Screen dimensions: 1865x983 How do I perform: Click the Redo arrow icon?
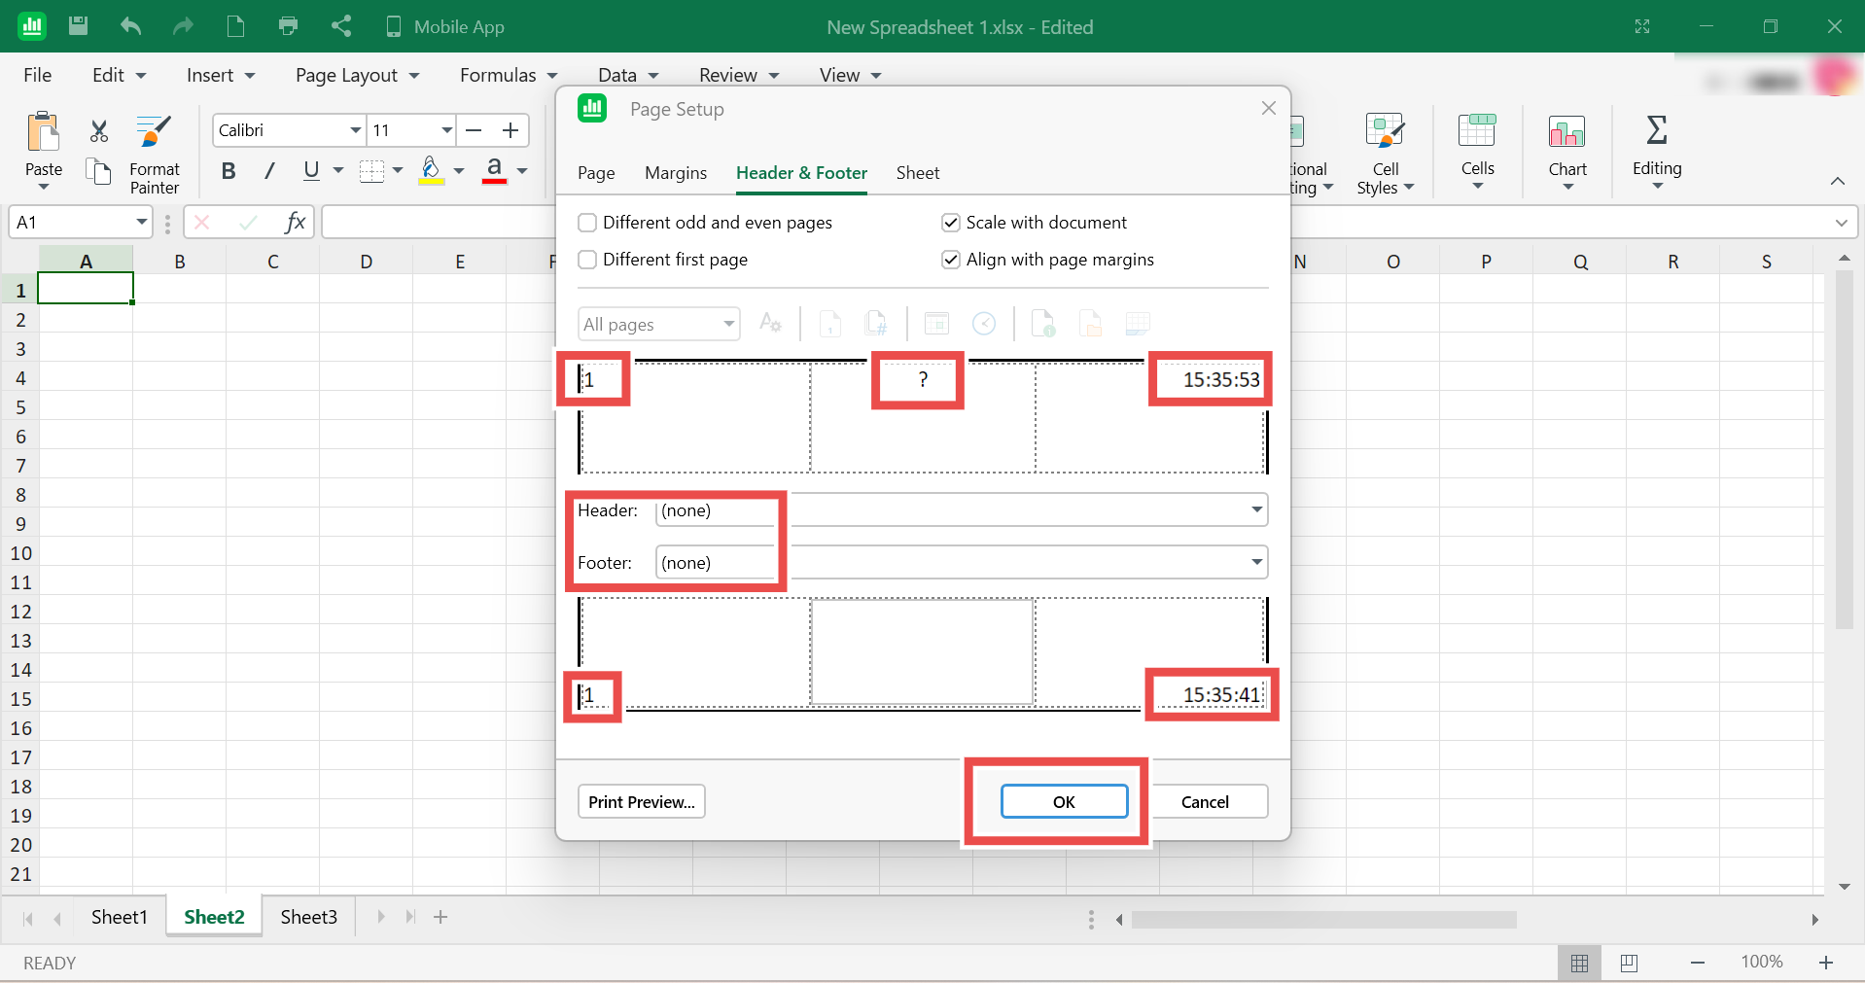[183, 26]
